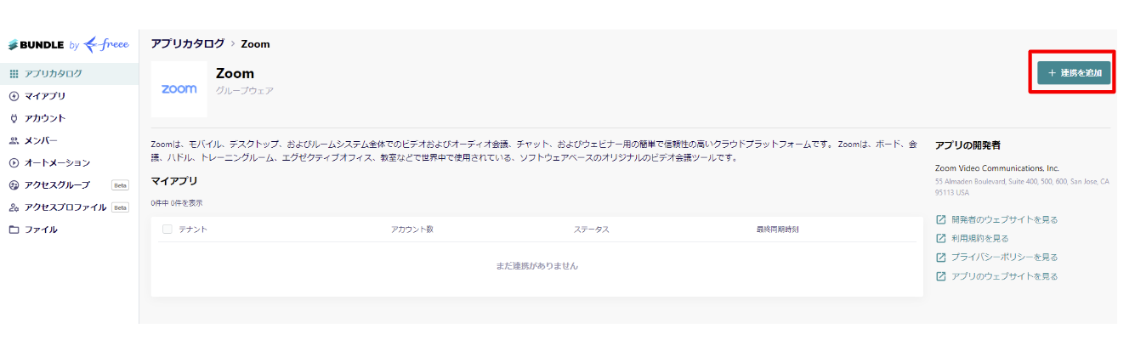The height and width of the screenshot is (363, 1135).
Task: Click the アプリカタログ grid icon in sidebar
Action: pyautogui.click(x=14, y=74)
